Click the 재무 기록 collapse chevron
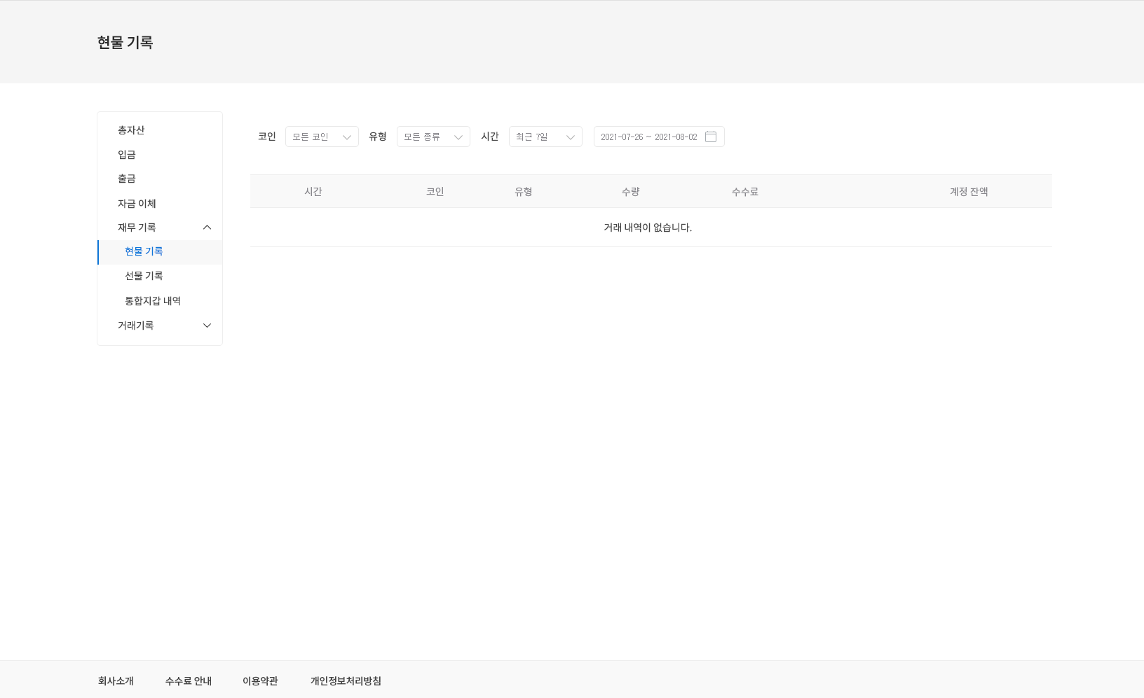The height and width of the screenshot is (698, 1144). 207,227
